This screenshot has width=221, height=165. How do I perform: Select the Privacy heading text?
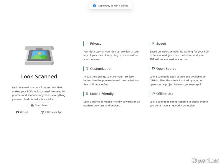(x=96, y=44)
